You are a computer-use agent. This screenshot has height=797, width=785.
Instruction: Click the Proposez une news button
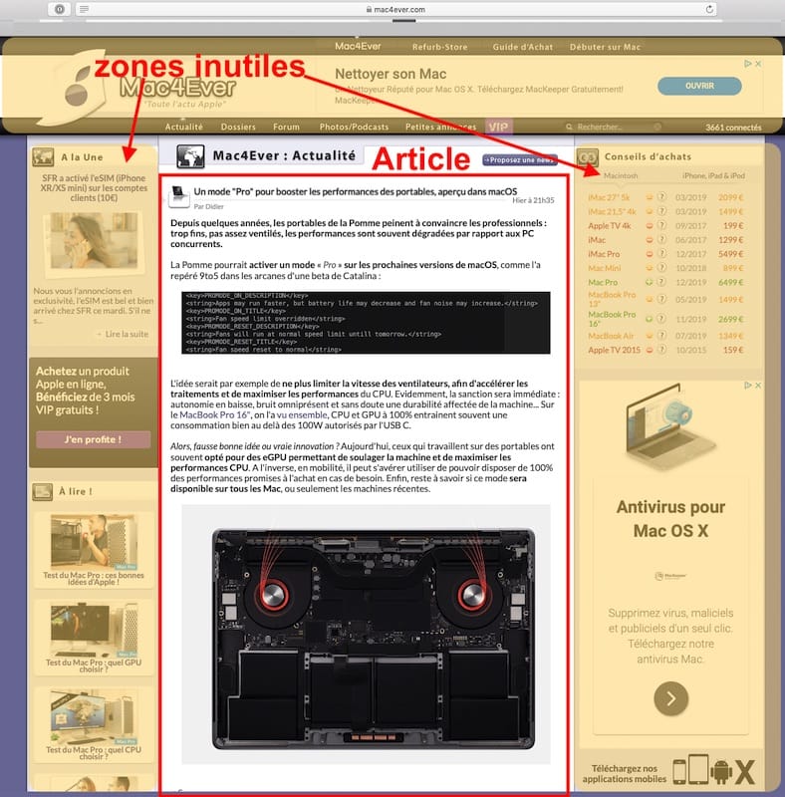tap(520, 159)
